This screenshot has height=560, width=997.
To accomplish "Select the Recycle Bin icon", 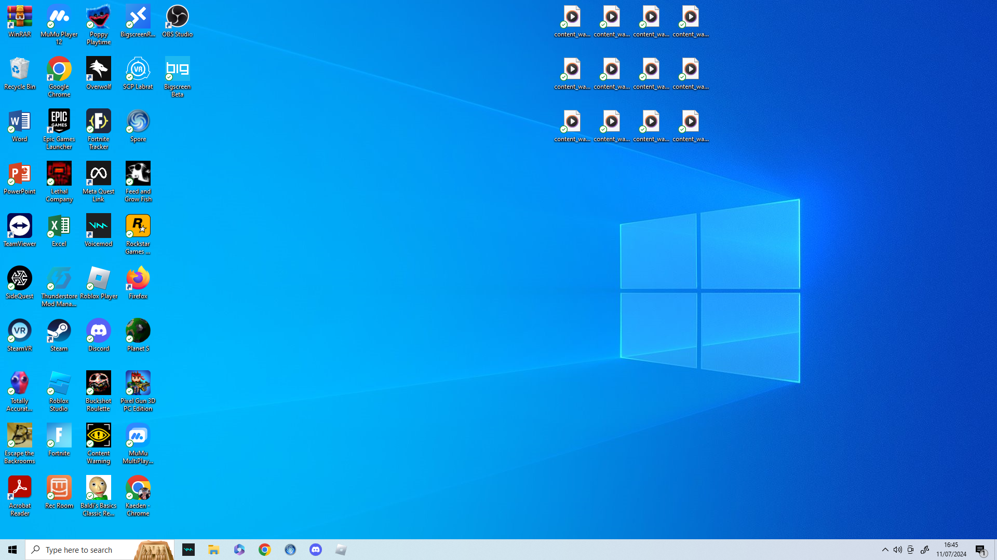I will 20,73.
